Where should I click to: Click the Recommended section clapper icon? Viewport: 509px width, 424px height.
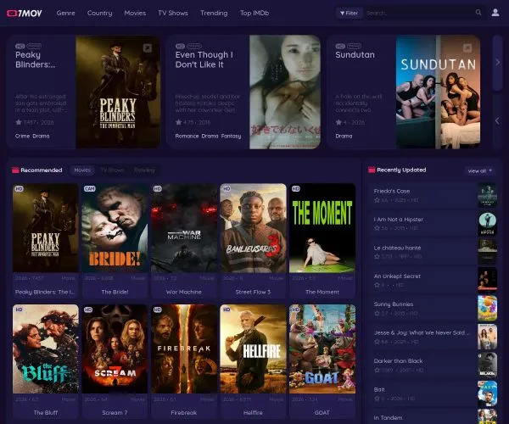(x=15, y=170)
